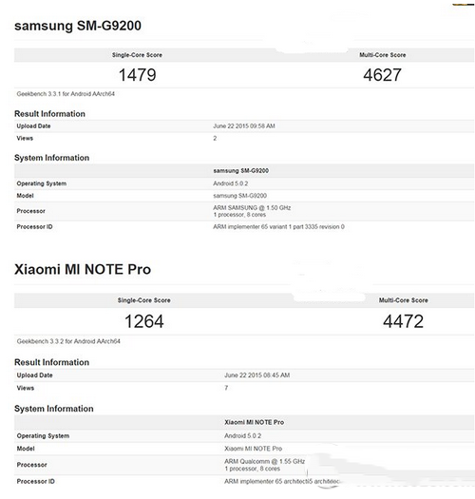Click the Samsung System Information heading
Screen dimensions: 475x499
[52, 158]
